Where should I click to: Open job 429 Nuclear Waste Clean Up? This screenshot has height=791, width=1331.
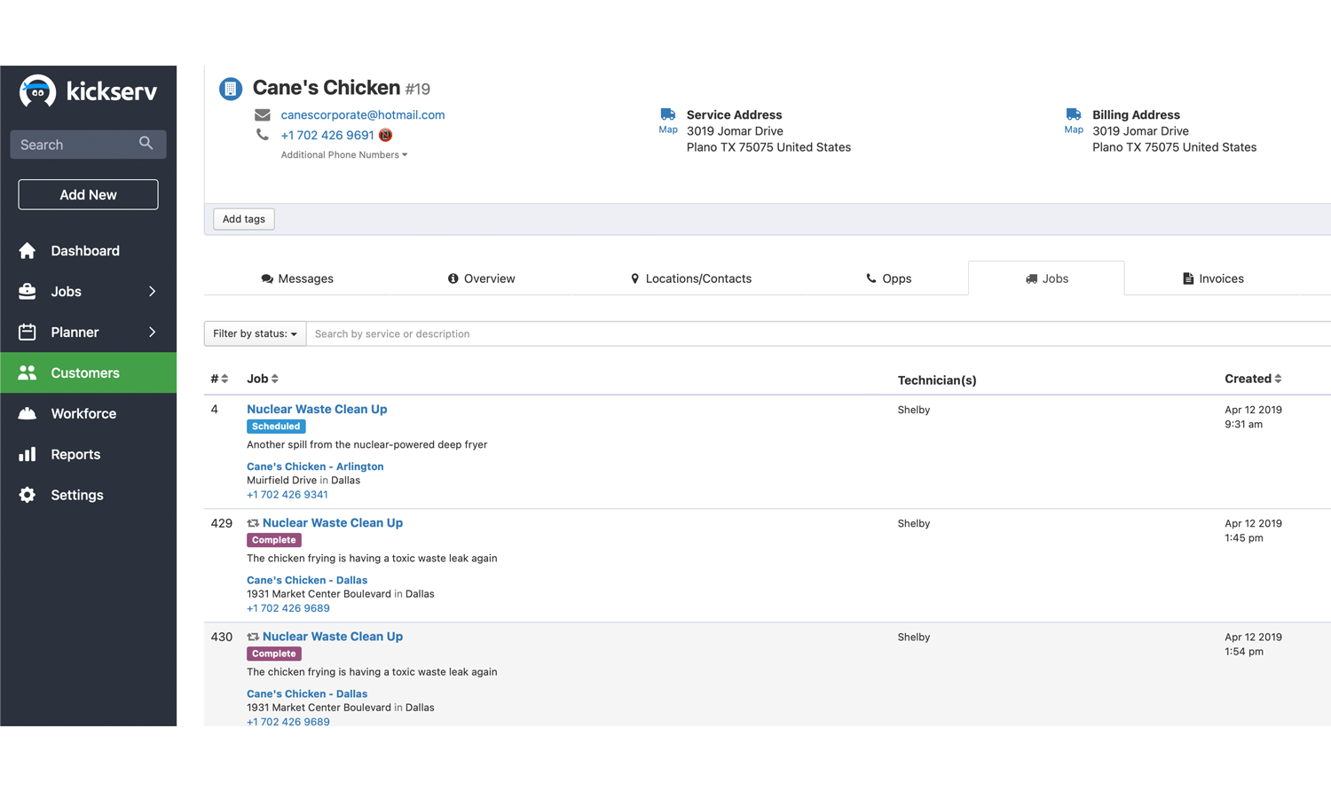point(333,522)
